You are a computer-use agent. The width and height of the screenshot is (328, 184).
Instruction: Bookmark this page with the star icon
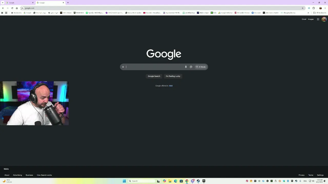point(302,8)
